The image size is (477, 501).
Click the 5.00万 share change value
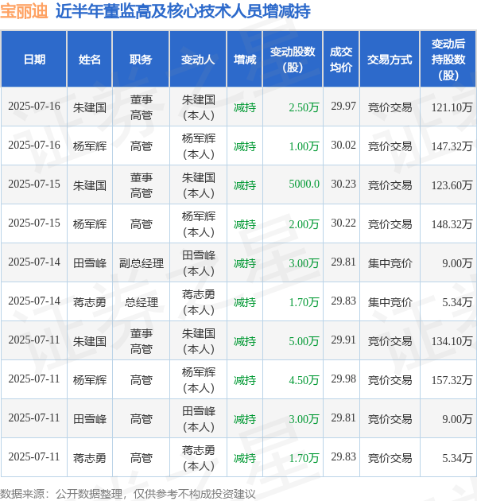pyautogui.click(x=304, y=341)
